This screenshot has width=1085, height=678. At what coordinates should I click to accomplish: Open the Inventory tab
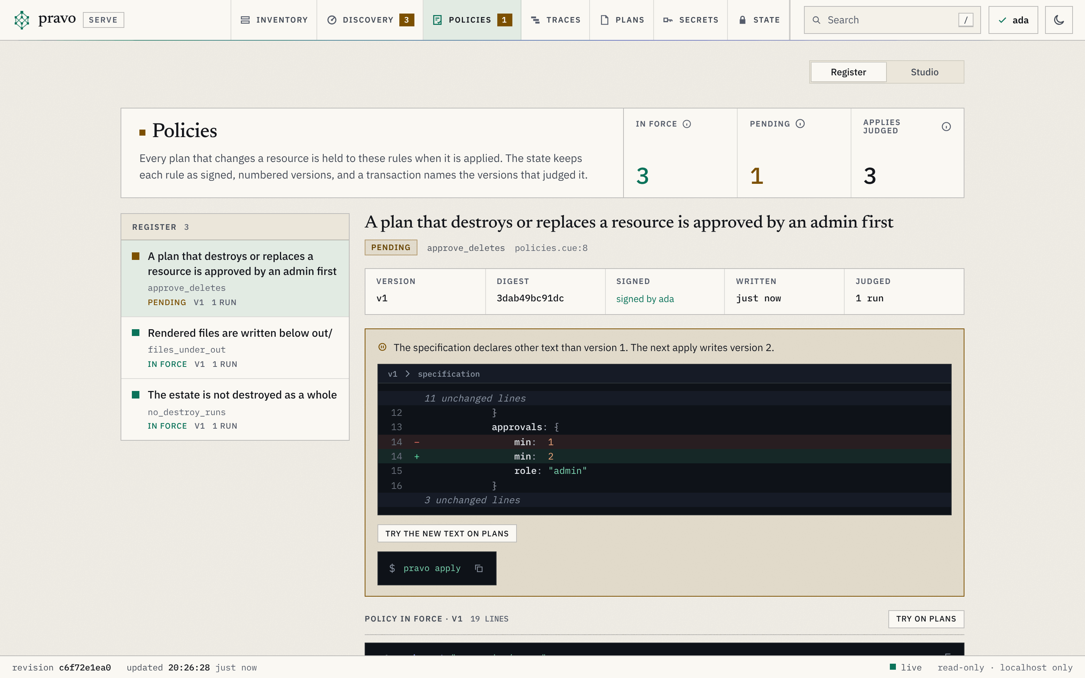point(274,20)
